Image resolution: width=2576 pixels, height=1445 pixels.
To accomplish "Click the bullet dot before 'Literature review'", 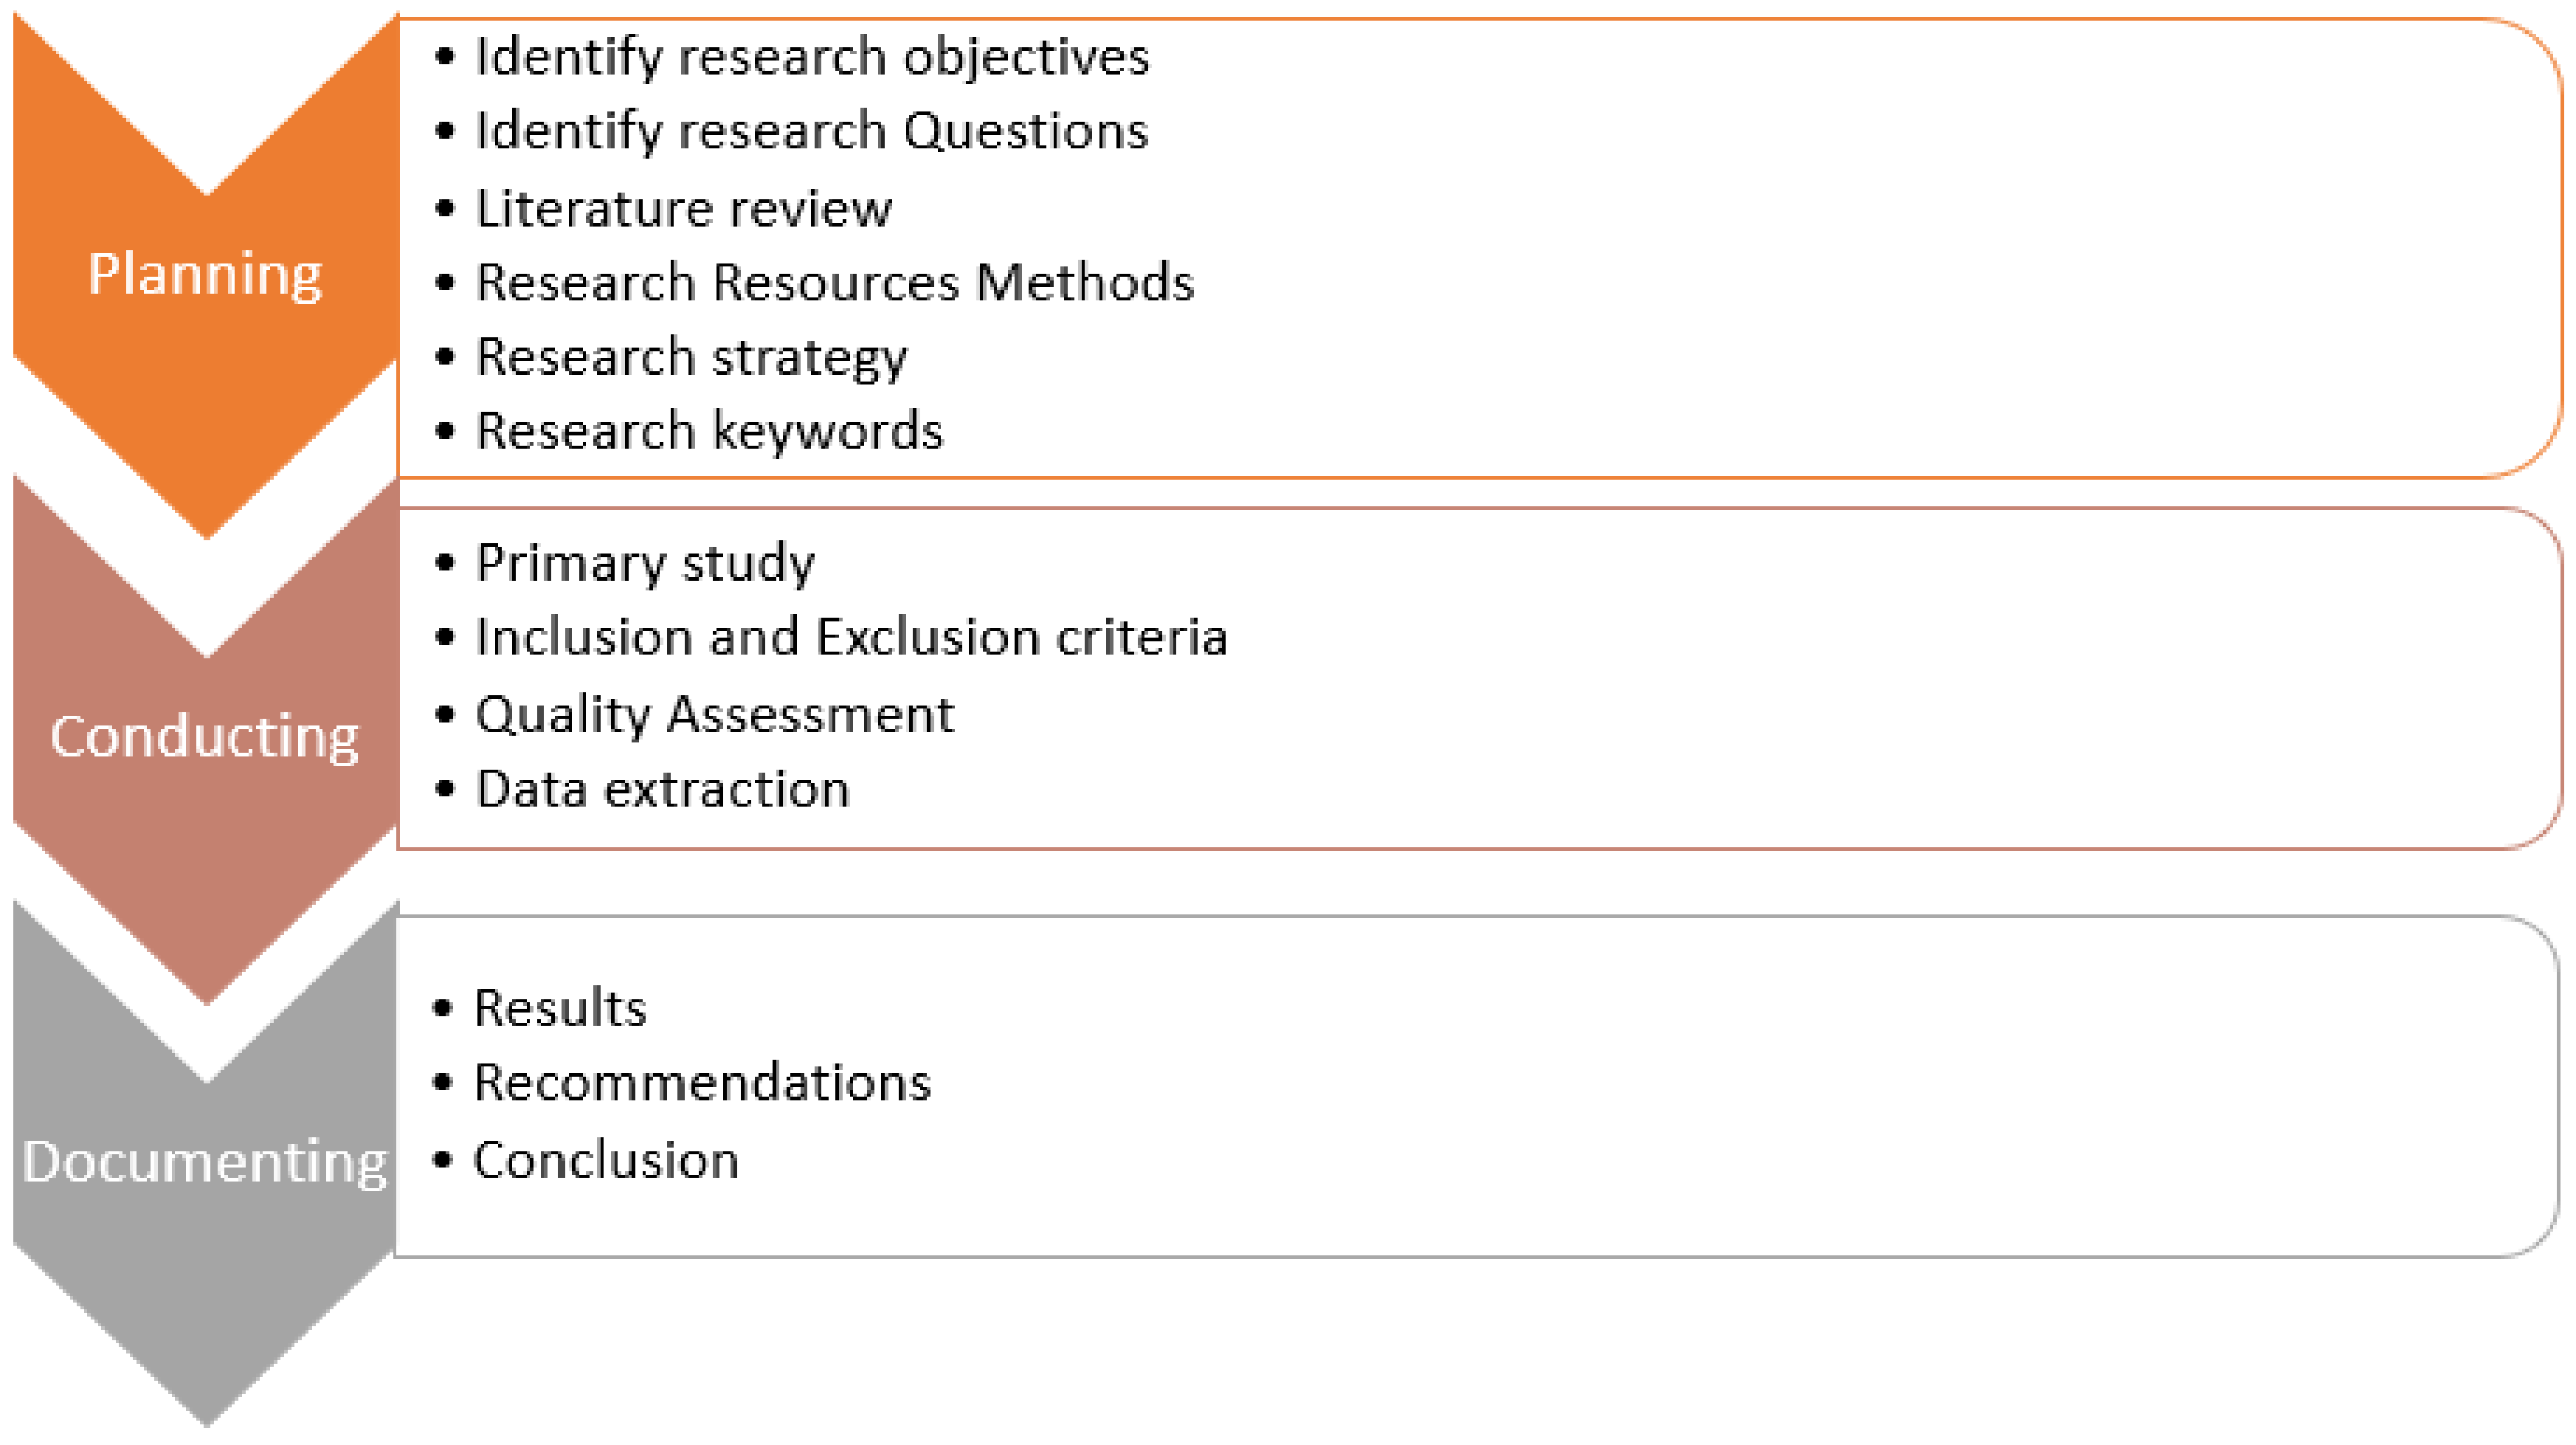I will [446, 209].
